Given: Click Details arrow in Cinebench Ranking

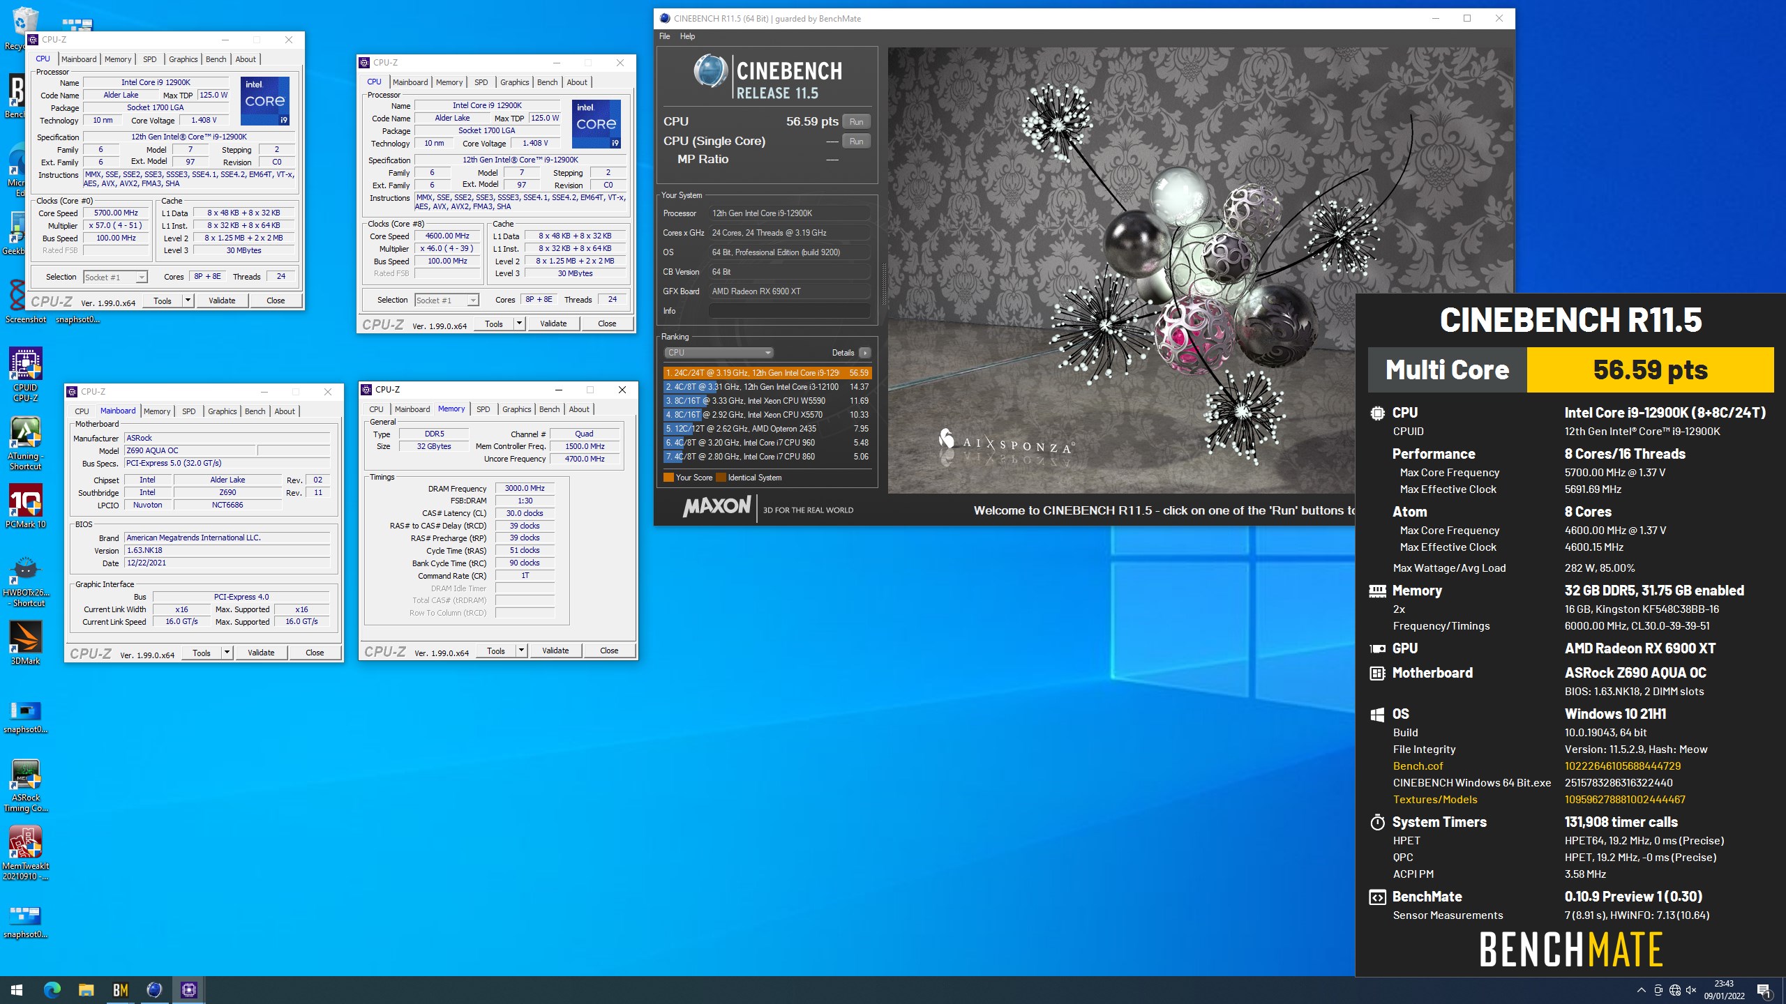Looking at the screenshot, I should pos(865,353).
